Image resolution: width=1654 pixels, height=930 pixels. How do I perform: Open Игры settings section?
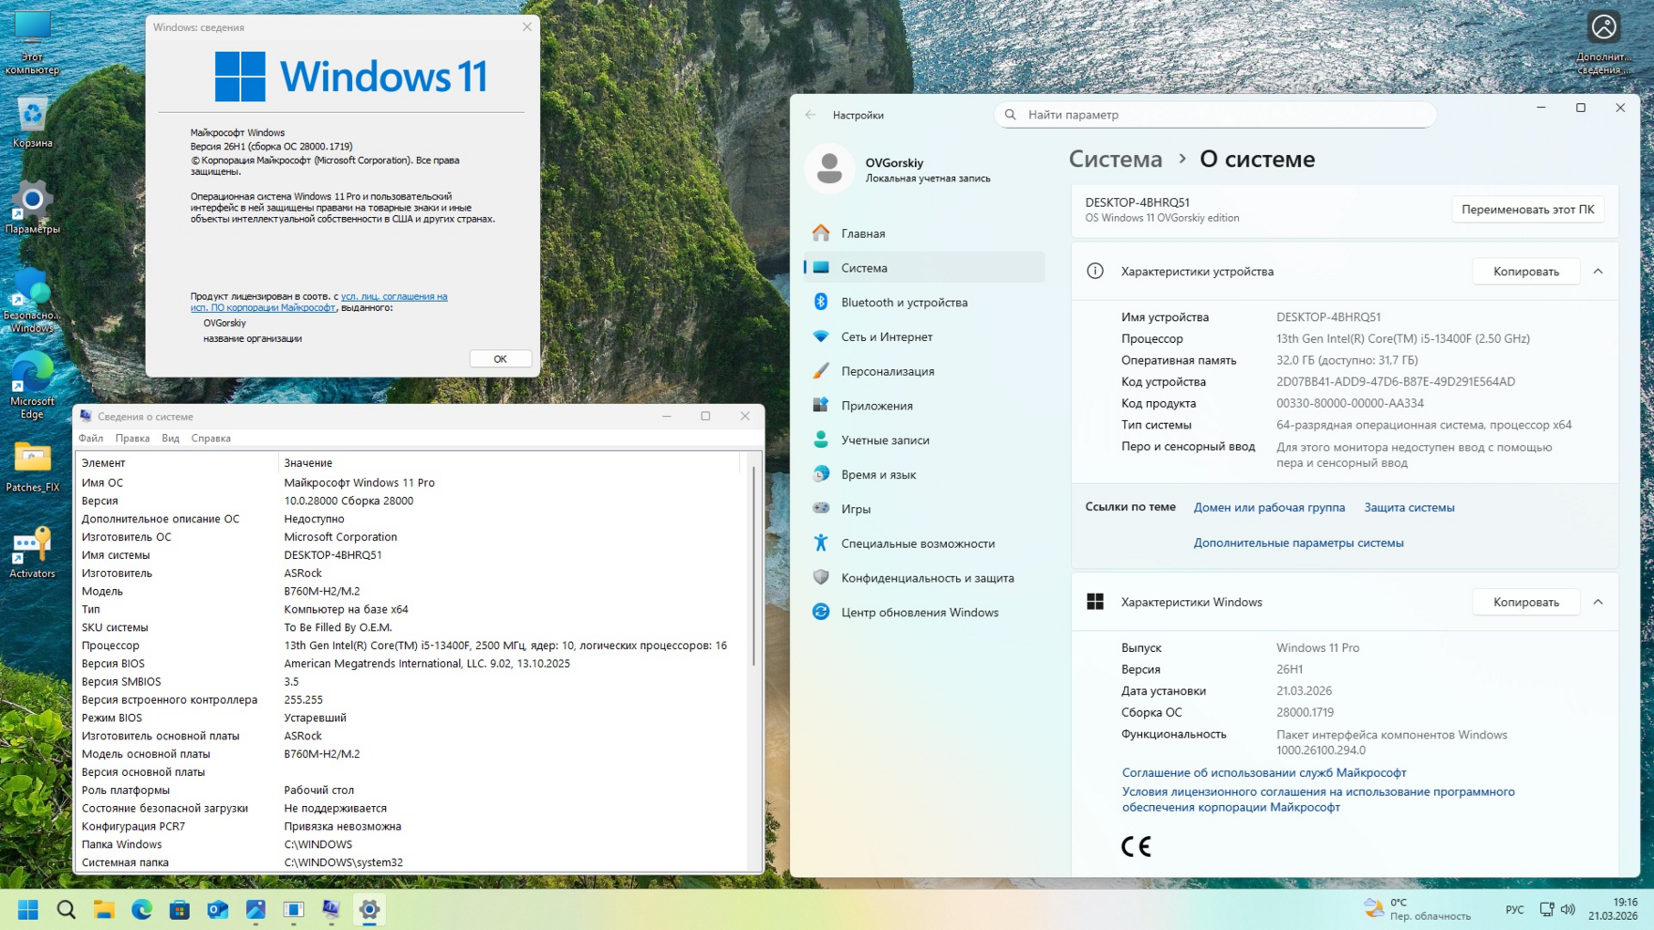pos(855,509)
